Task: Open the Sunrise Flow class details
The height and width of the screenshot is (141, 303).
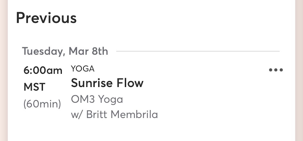Action: pos(107,83)
